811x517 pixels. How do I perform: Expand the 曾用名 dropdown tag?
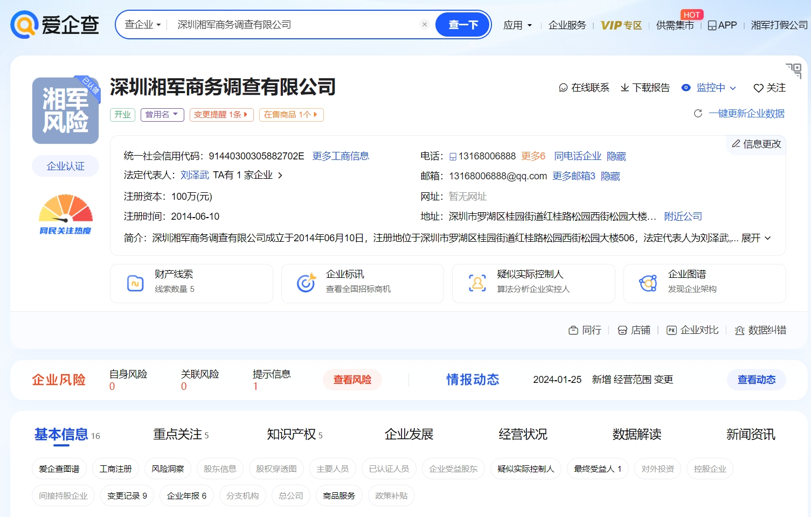coord(162,115)
